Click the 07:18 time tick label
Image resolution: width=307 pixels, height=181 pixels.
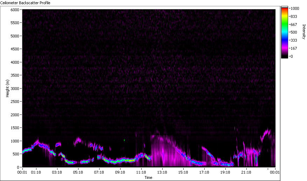(x=99, y=172)
